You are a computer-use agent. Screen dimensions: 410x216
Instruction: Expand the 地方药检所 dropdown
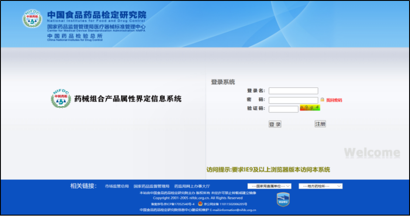pos(320,186)
